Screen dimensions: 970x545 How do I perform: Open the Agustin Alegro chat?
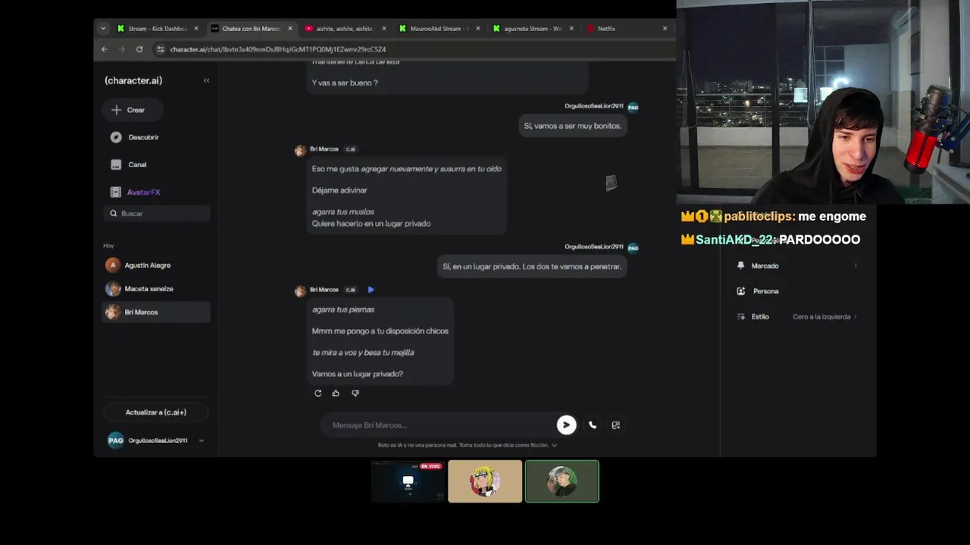click(156, 265)
